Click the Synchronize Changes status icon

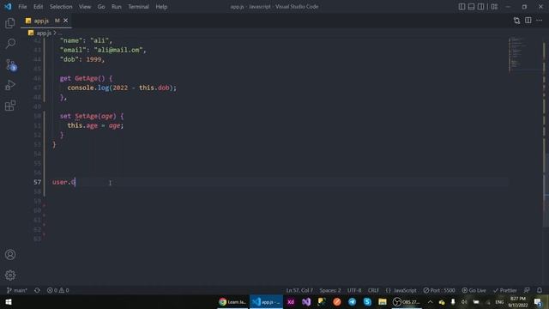pyautogui.click(x=37, y=290)
